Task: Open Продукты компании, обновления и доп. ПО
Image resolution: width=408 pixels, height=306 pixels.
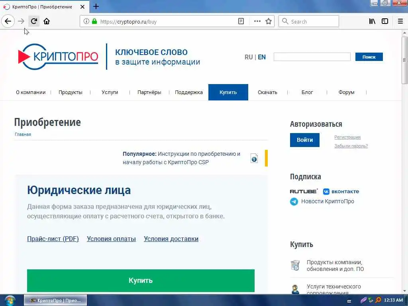Action: [x=335, y=265]
